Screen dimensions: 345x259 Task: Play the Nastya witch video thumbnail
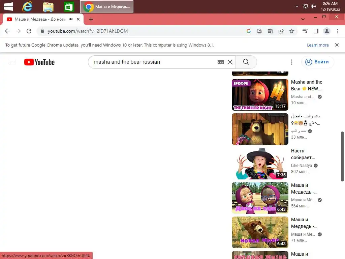tap(260, 164)
